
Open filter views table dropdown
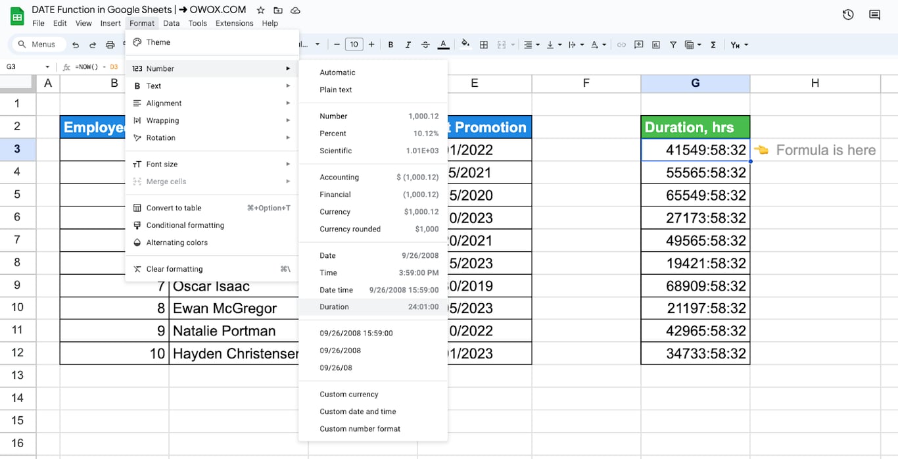pos(693,45)
